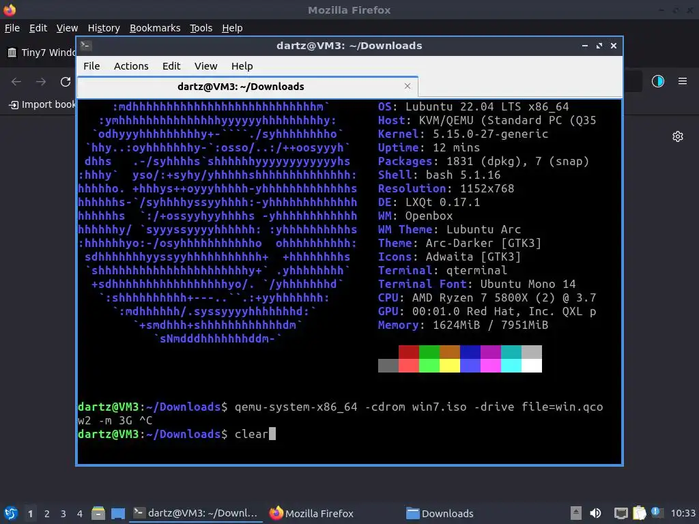Switch to virtual desktop 1

coord(30,514)
